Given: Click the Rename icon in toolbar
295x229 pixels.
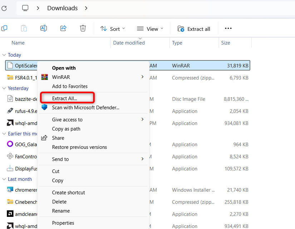Looking at the screenshot, I should 44,29.
